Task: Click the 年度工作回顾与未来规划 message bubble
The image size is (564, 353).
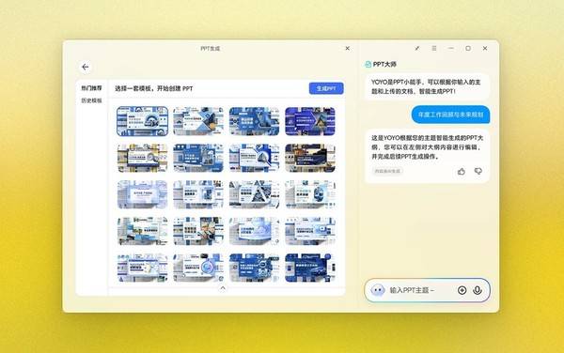Action: pyautogui.click(x=450, y=115)
